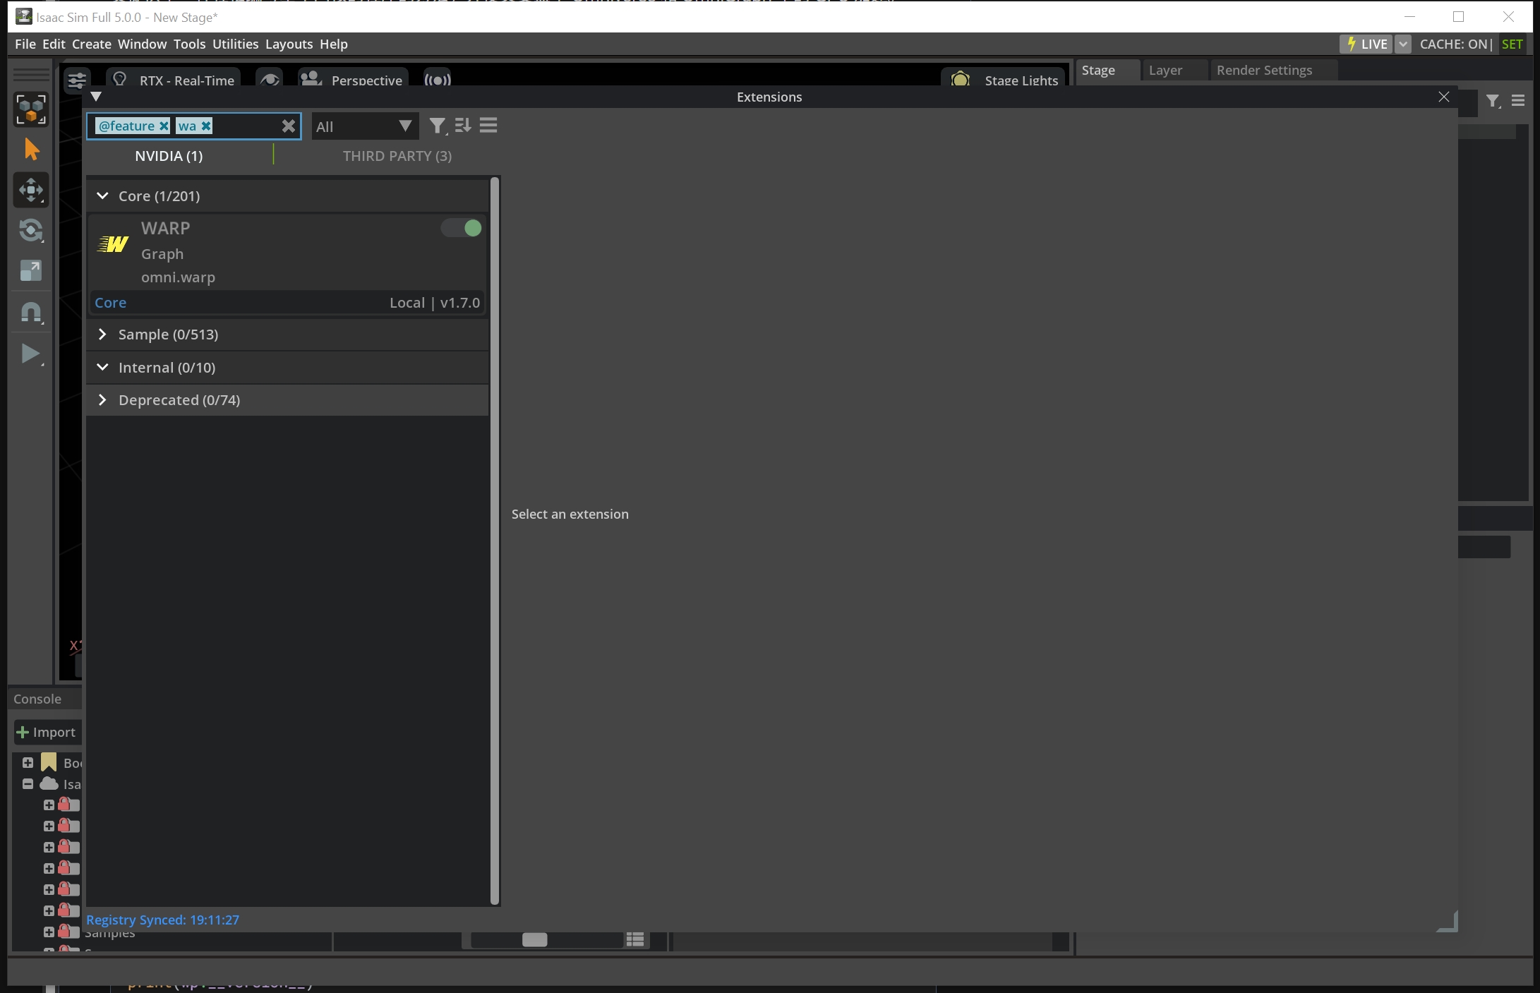The image size is (1540, 993).
Task: Click the eye visibility icon in the viewport toolbar
Action: coord(269,80)
